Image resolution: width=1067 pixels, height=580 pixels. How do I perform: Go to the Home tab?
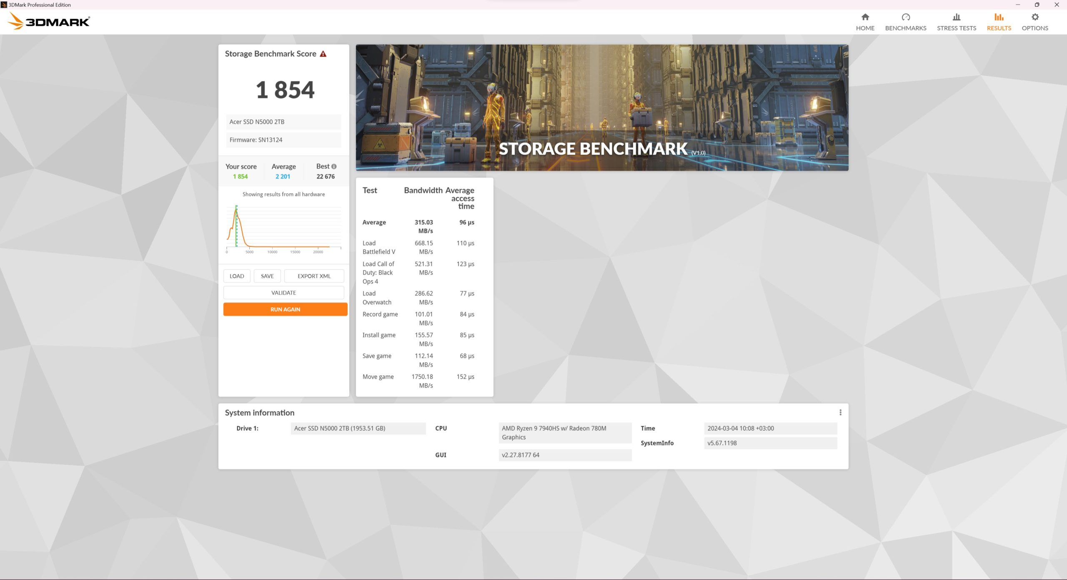tap(865, 22)
